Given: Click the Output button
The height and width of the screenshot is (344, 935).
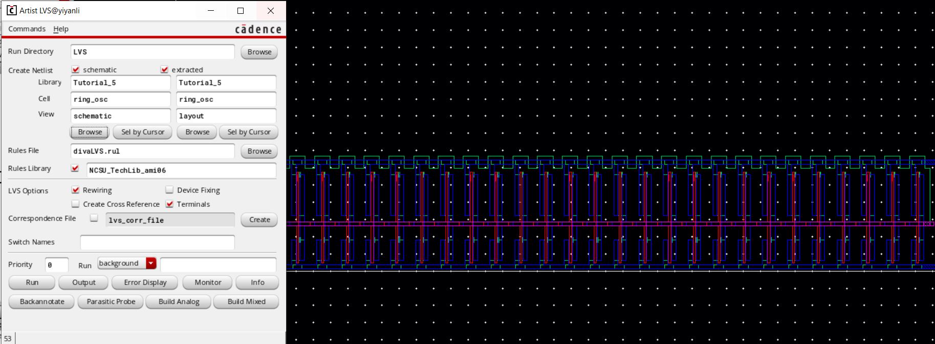Looking at the screenshot, I should click(84, 283).
